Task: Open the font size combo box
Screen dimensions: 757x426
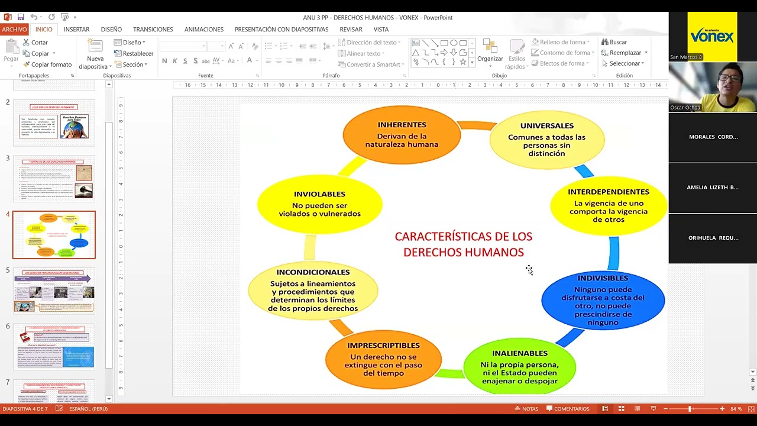Action: 216,46
